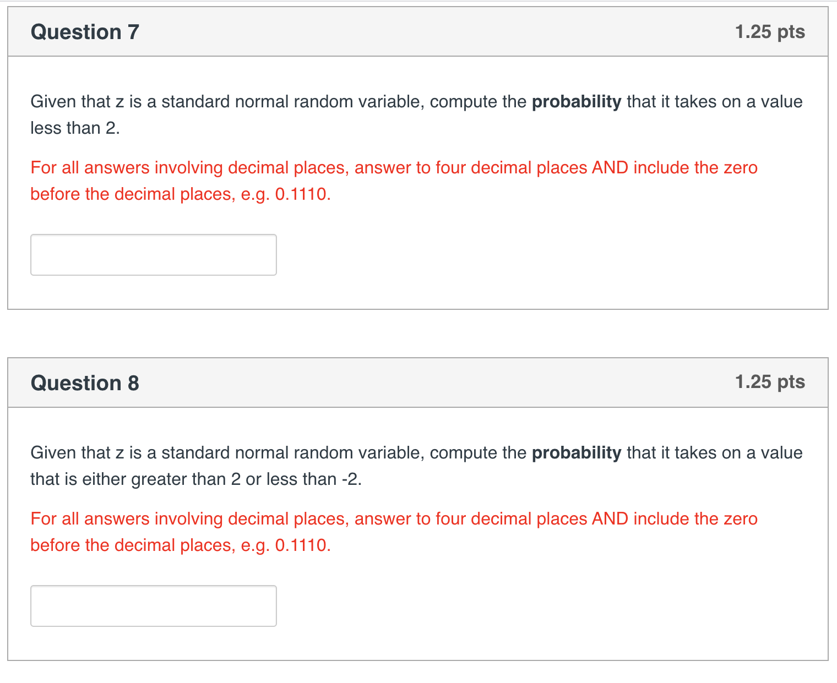Click the example value 0.1110 in Question 8
837x683 pixels.
coord(302,545)
